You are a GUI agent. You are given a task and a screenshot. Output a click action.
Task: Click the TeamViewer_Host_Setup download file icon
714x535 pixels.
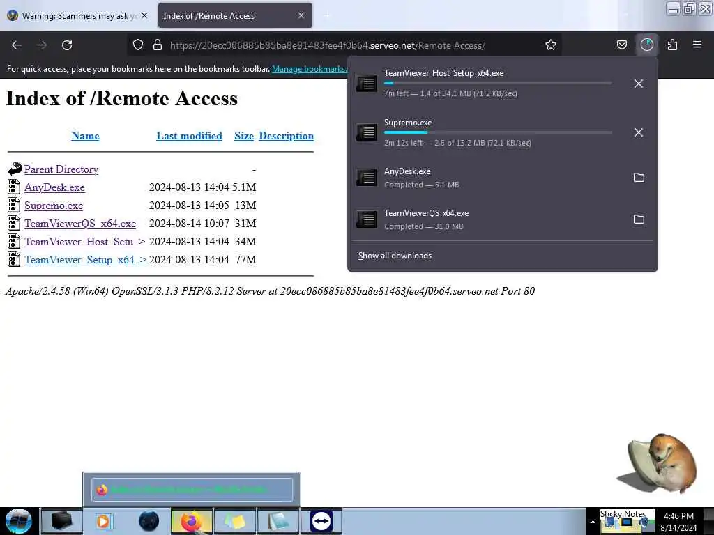(x=367, y=84)
